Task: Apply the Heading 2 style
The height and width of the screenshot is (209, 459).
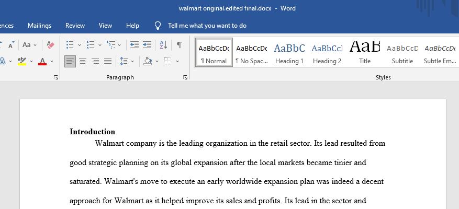Action: point(327,53)
